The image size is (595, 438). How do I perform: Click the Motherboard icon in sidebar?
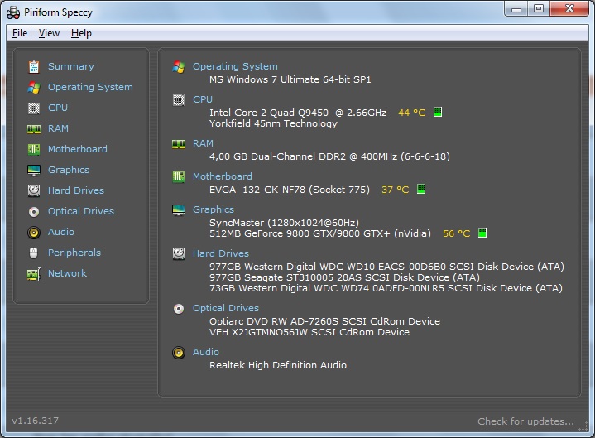(34, 149)
